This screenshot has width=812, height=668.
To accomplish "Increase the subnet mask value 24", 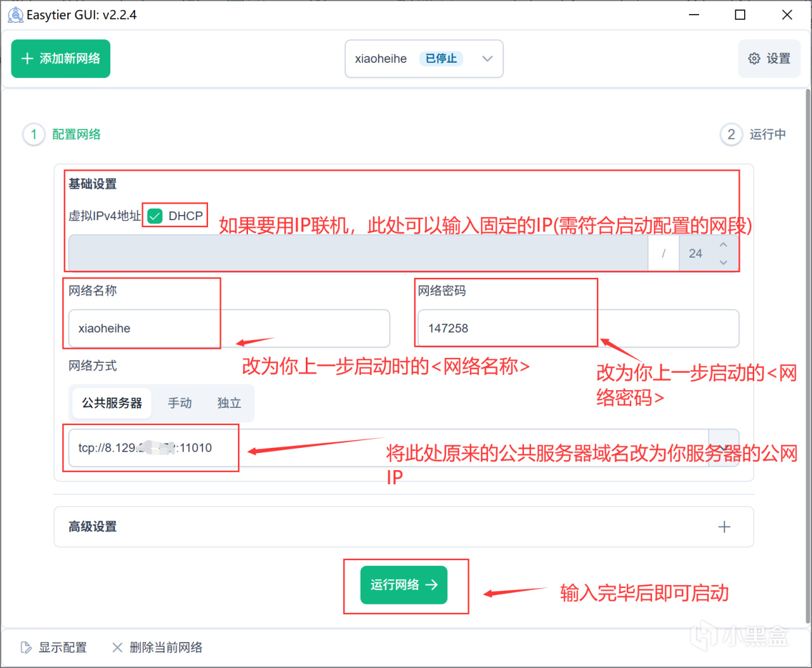I will click(723, 245).
